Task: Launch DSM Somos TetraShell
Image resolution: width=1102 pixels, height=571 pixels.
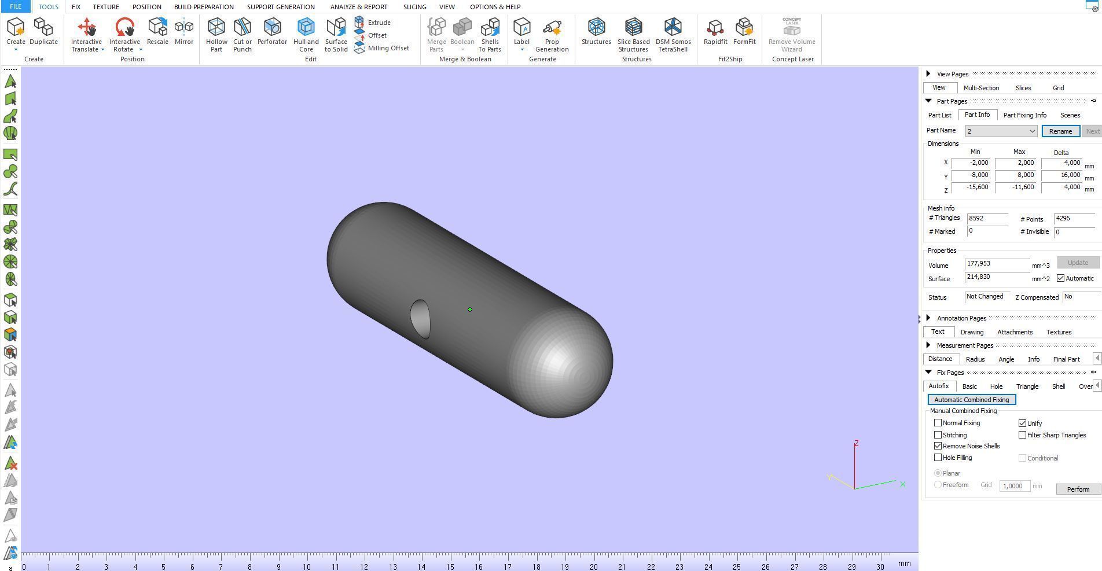Action: (673, 35)
